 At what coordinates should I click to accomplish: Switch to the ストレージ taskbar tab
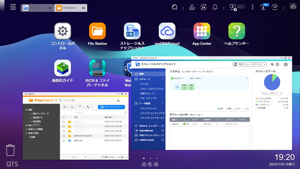[x=37, y=8]
